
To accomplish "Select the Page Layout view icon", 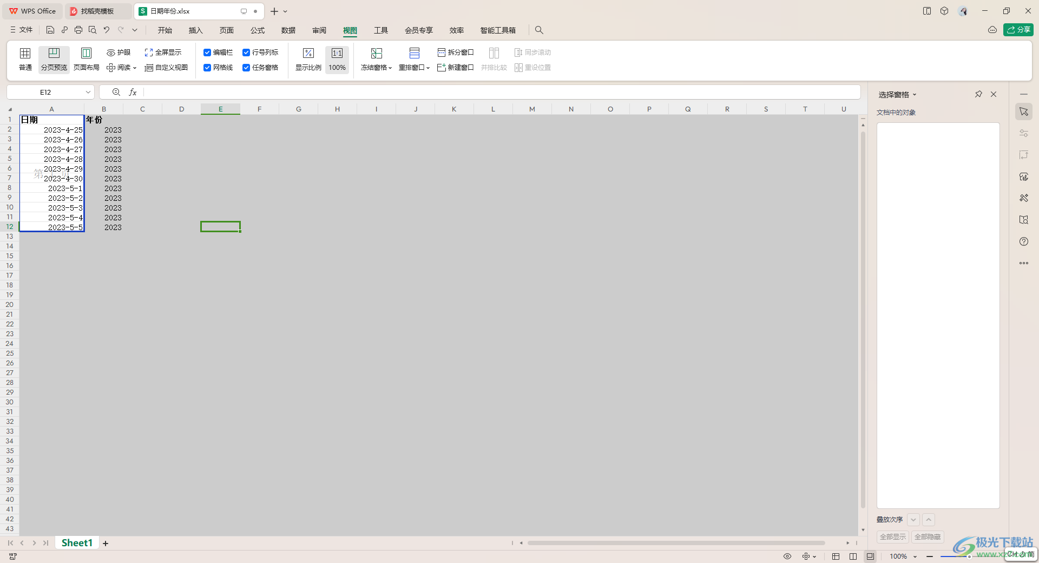I will click(86, 54).
